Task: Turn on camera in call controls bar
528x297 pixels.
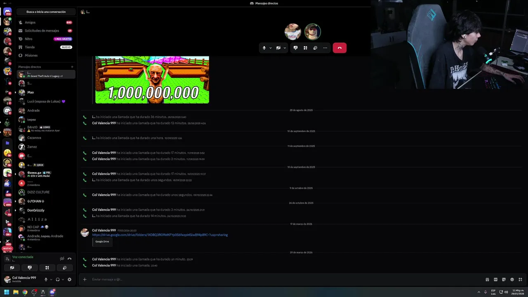Action: point(278,48)
